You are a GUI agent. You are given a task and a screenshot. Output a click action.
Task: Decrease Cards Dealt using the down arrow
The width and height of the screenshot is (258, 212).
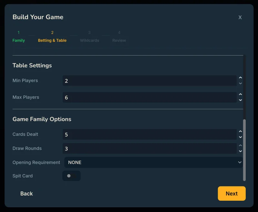pos(240,137)
